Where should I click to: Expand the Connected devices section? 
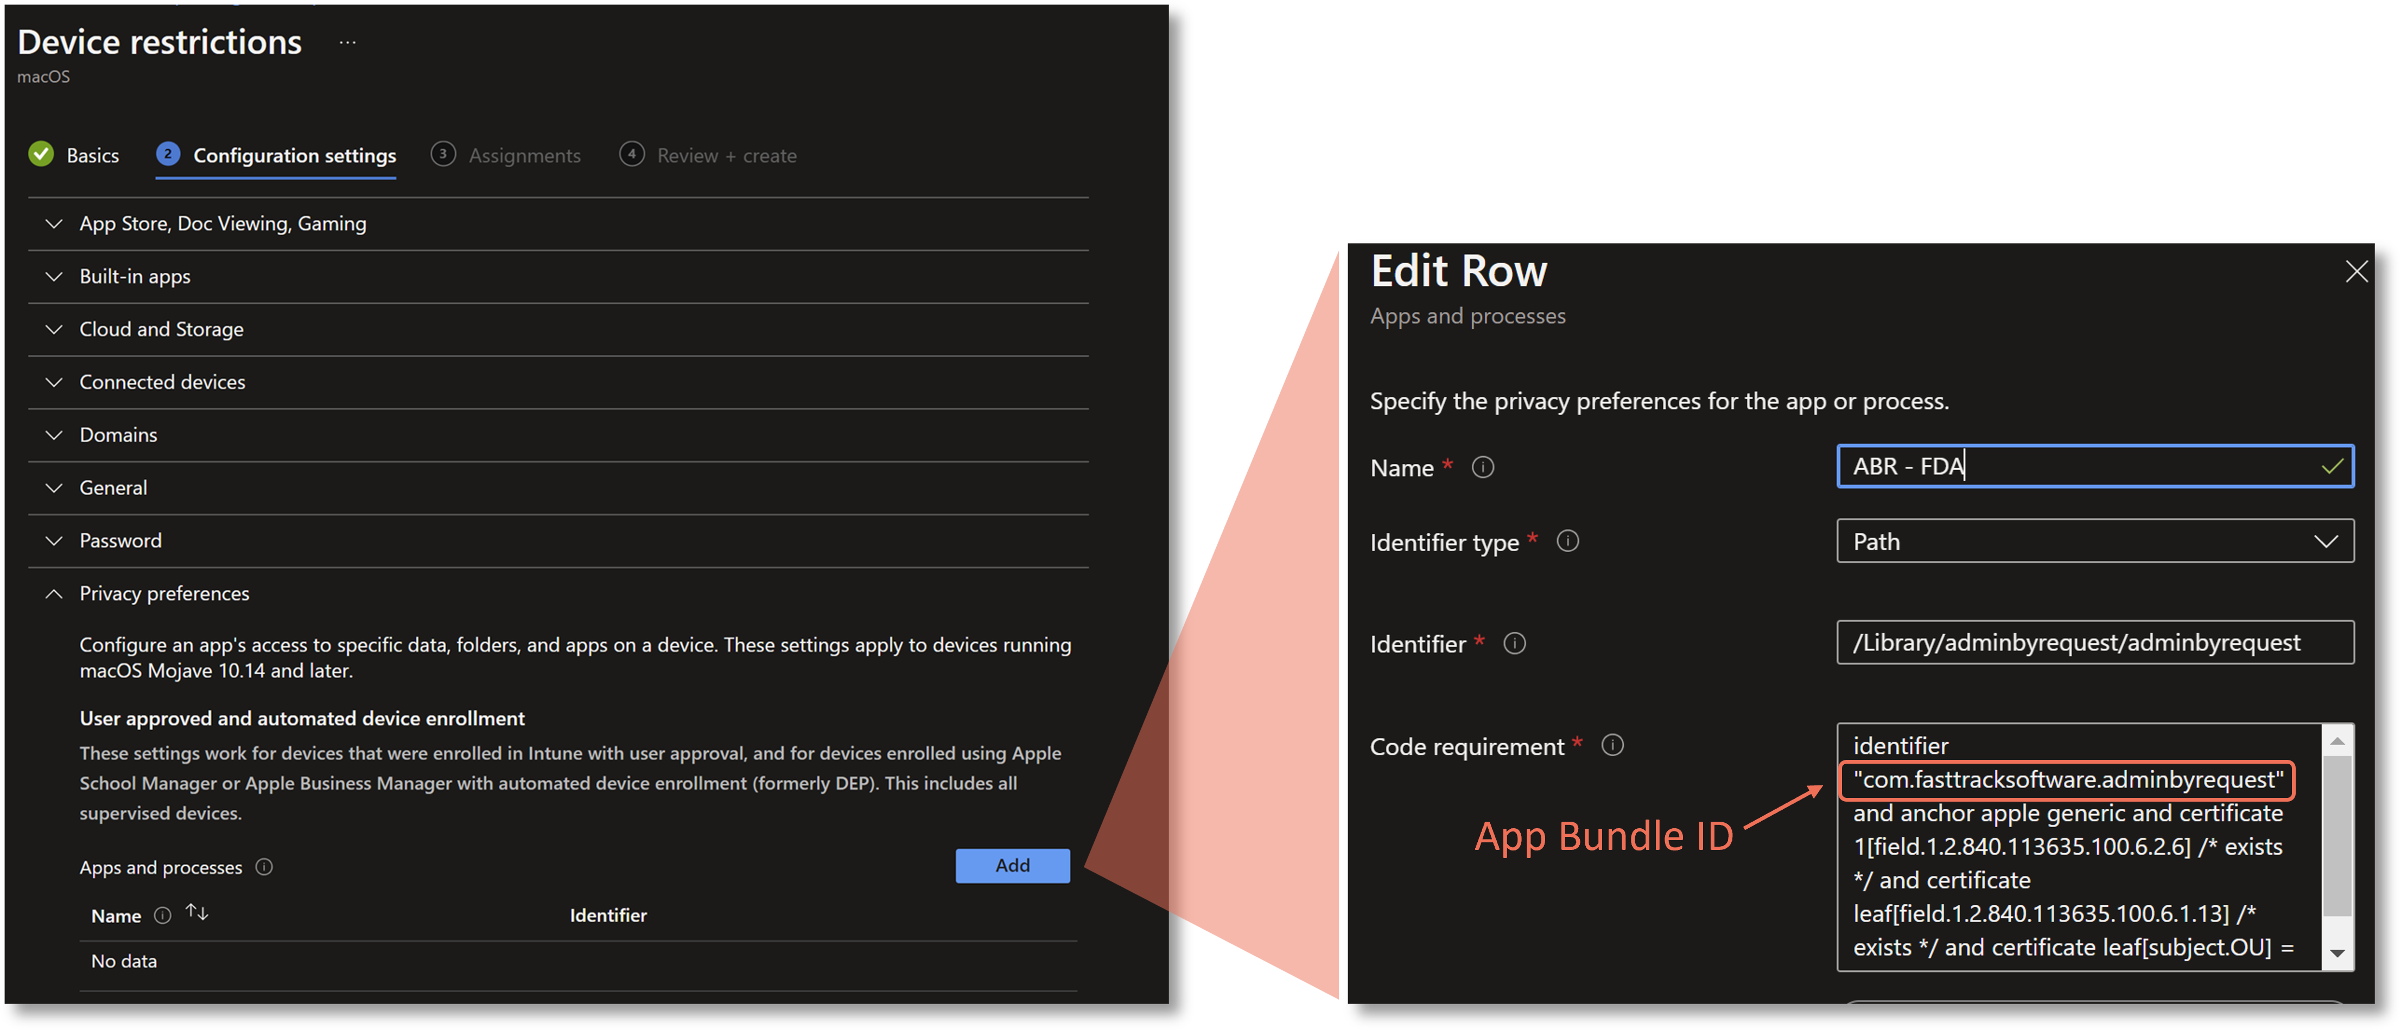[x=558, y=382]
